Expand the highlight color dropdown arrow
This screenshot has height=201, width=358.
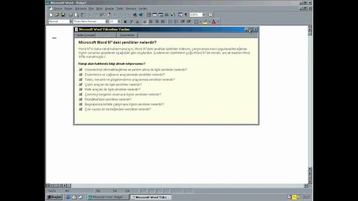(209, 22)
